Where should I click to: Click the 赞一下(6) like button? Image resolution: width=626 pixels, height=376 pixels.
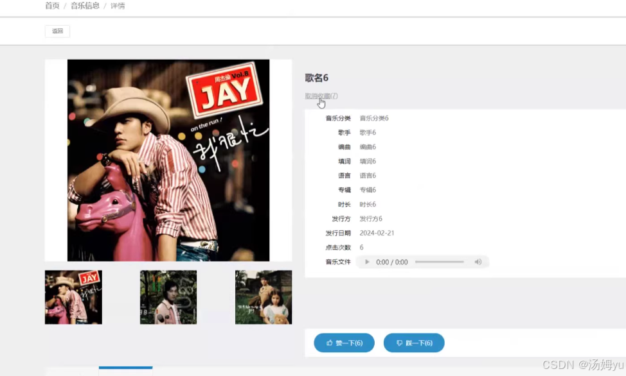click(344, 343)
